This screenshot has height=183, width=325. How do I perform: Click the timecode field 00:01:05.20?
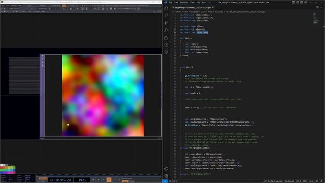tap(60, 180)
